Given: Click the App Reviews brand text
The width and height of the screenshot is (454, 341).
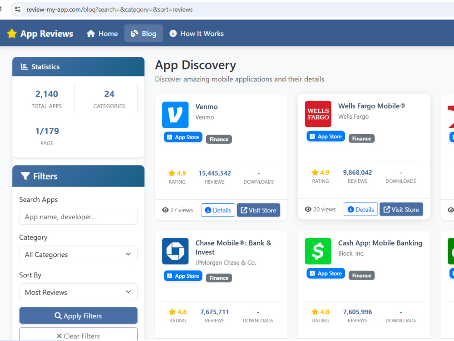Looking at the screenshot, I should 47,34.
